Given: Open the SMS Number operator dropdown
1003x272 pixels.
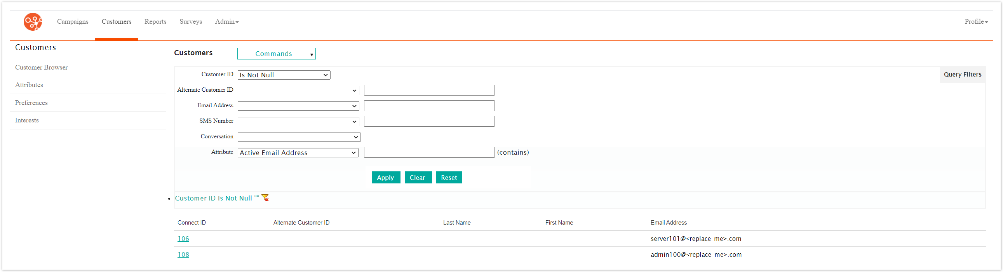Looking at the screenshot, I should click(298, 122).
